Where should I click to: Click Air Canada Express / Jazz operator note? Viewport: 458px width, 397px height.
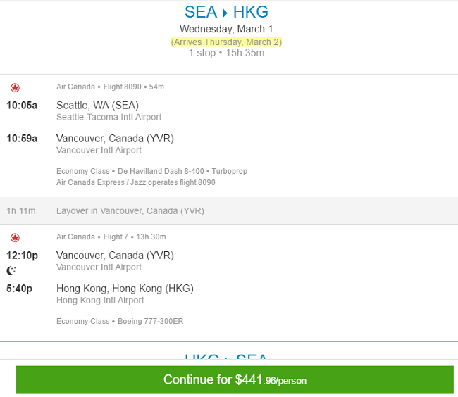[136, 182]
